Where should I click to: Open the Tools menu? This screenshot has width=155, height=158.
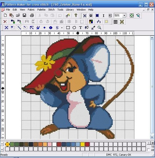pyautogui.click(x=60, y=10)
